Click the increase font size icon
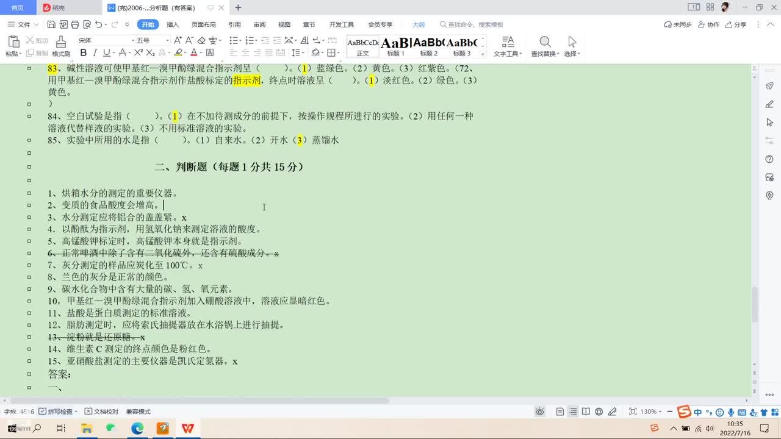This screenshot has width=781, height=439. [x=179, y=40]
